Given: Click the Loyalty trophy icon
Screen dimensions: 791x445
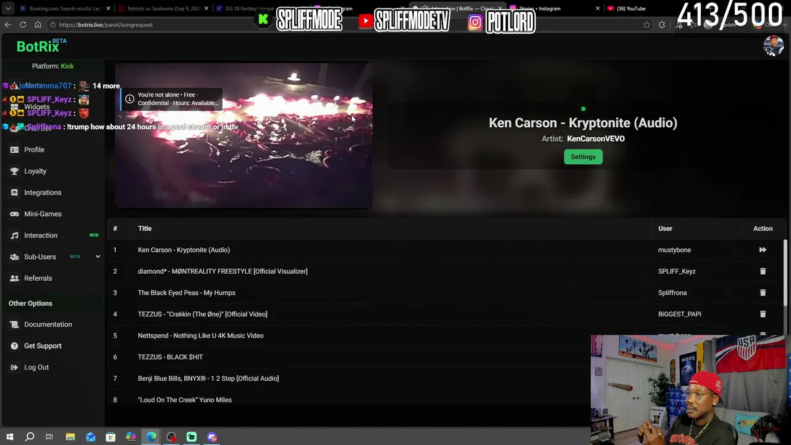Looking at the screenshot, I should [14, 171].
